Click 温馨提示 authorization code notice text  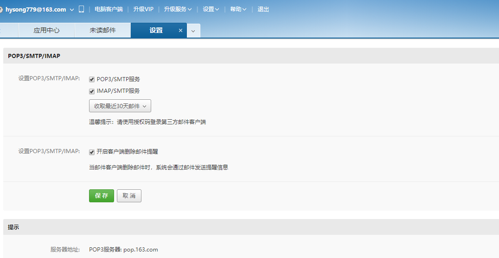click(x=147, y=122)
